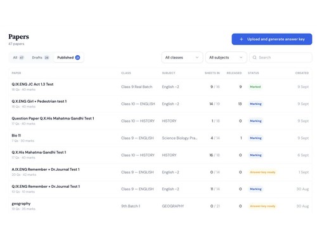The image size is (317, 238).
Task: Open Q.IX.ENG Remember + Dr.Journal Test 1
Action: (x=46, y=187)
